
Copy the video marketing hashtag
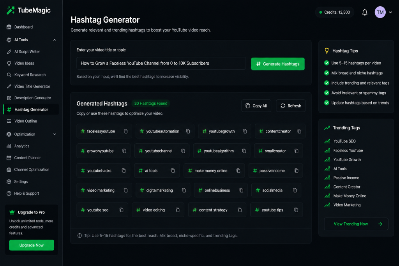tap(126, 190)
